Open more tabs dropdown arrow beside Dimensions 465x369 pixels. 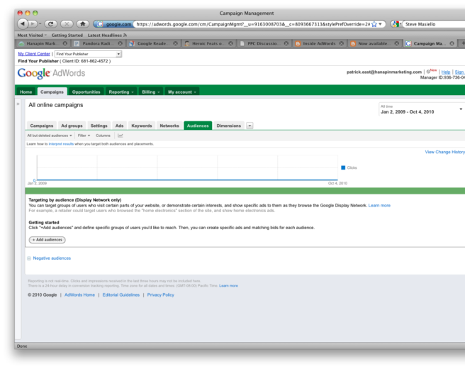(x=250, y=126)
